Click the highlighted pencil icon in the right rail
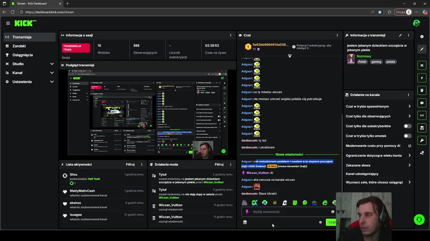This screenshot has height=241, width=430. click(x=422, y=49)
